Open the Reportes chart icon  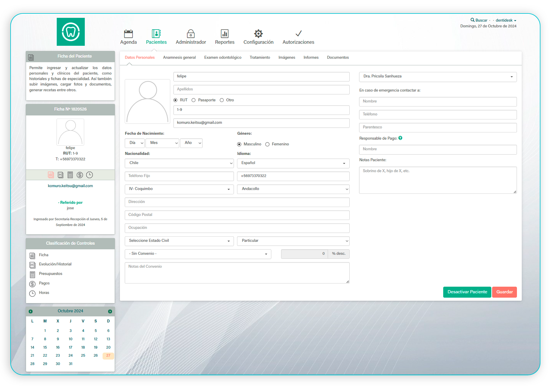224,34
